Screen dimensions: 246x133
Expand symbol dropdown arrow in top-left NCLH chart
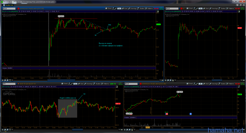pyautogui.click(x=16, y=8)
